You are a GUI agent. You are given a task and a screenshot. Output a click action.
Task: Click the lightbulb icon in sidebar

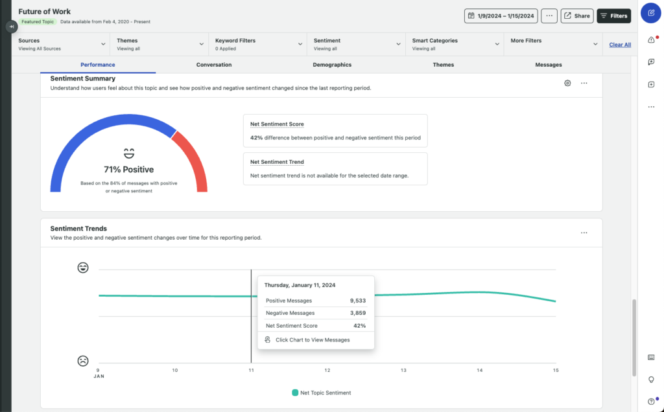[651, 380]
